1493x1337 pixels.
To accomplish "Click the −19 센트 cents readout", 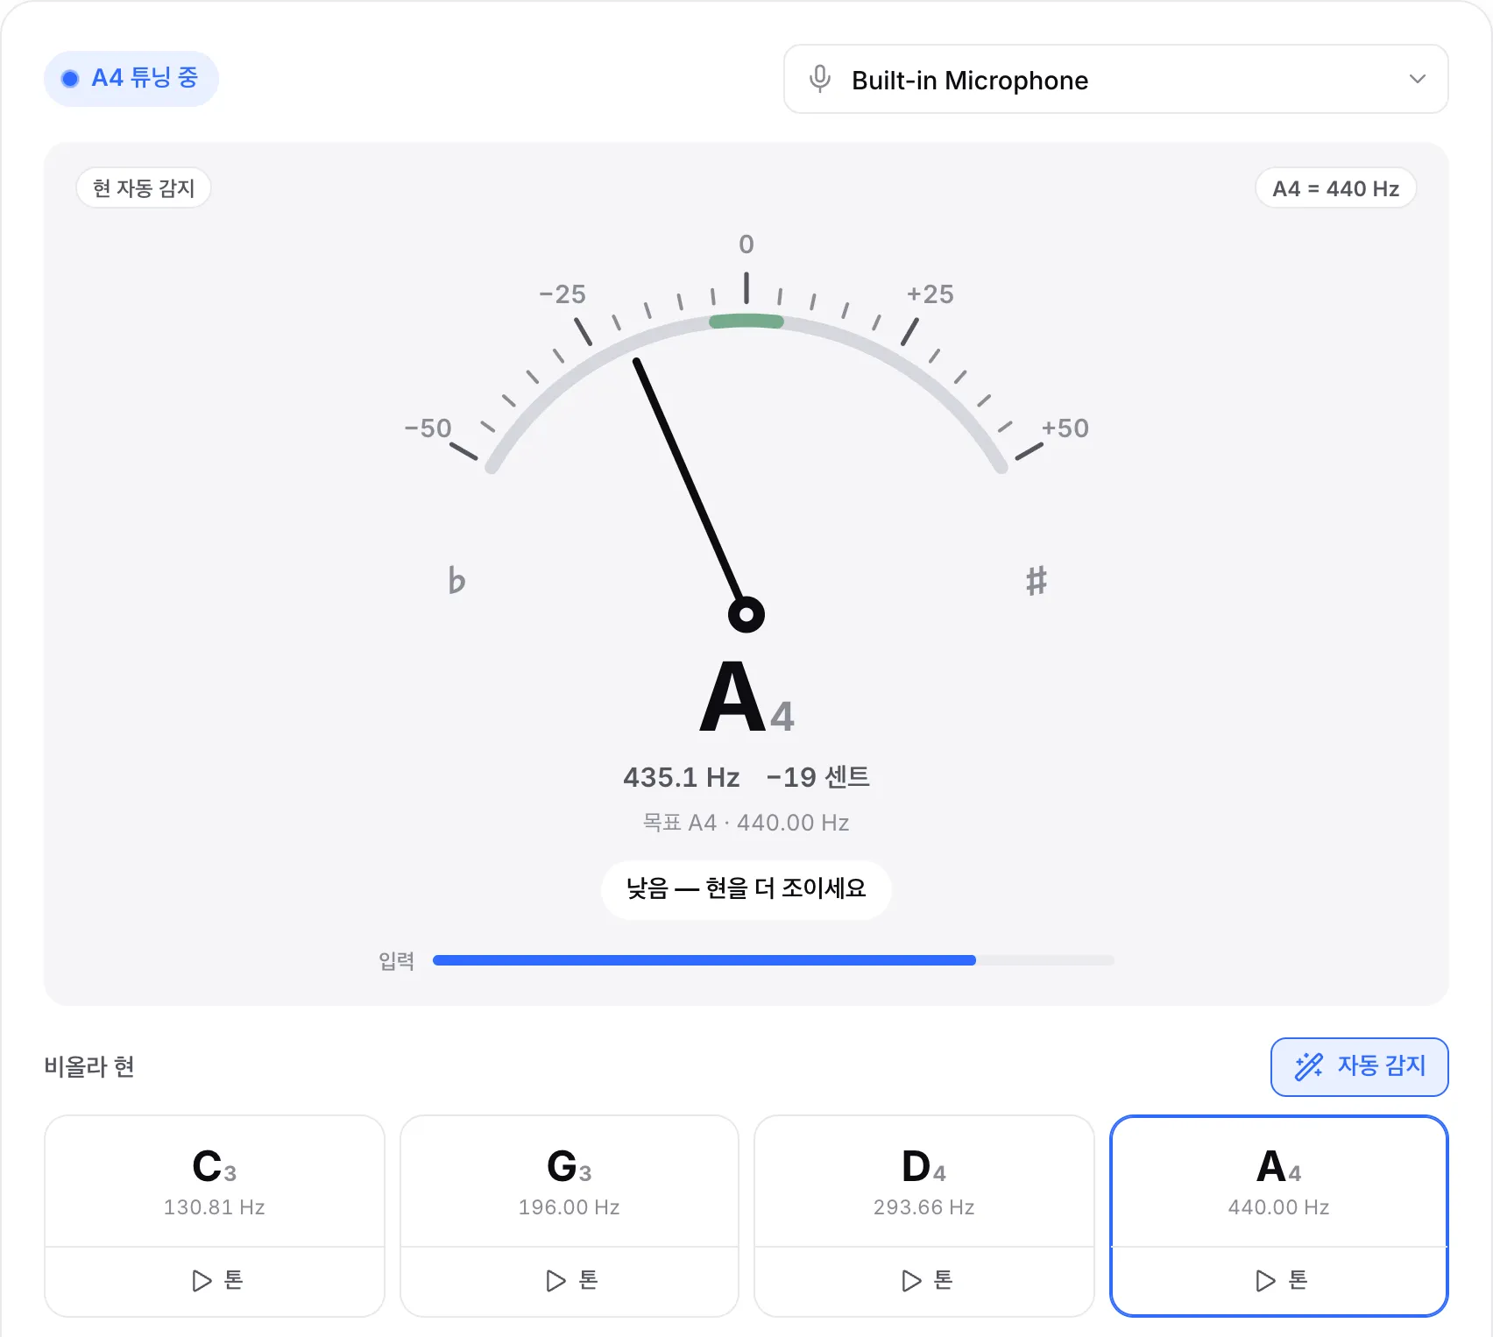I will (x=818, y=777).
